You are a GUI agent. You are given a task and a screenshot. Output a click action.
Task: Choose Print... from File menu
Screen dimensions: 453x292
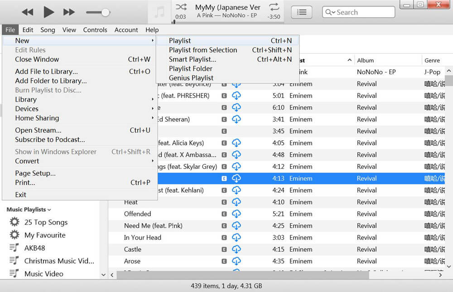[80, 182]
